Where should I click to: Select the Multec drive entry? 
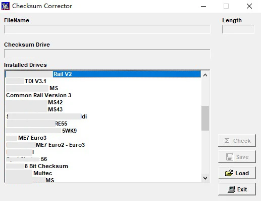103,173
